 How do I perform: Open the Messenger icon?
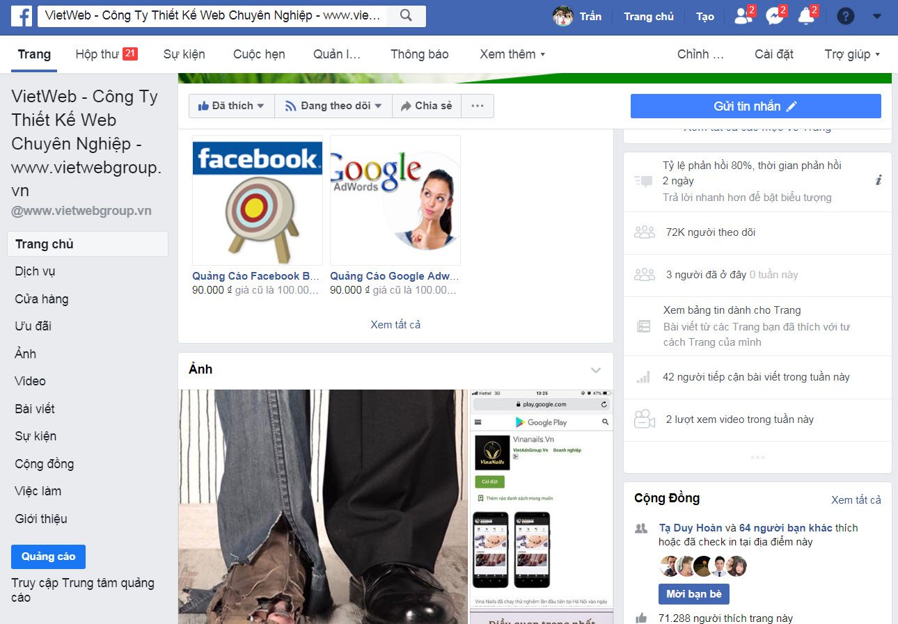point(774,16)
